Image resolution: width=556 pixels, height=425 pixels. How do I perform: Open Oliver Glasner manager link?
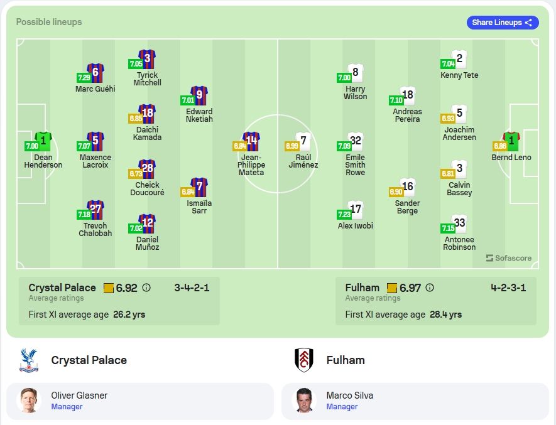coord(67,407)
